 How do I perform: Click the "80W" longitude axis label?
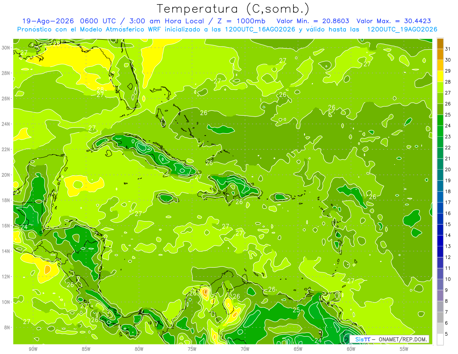pos(139,349)
